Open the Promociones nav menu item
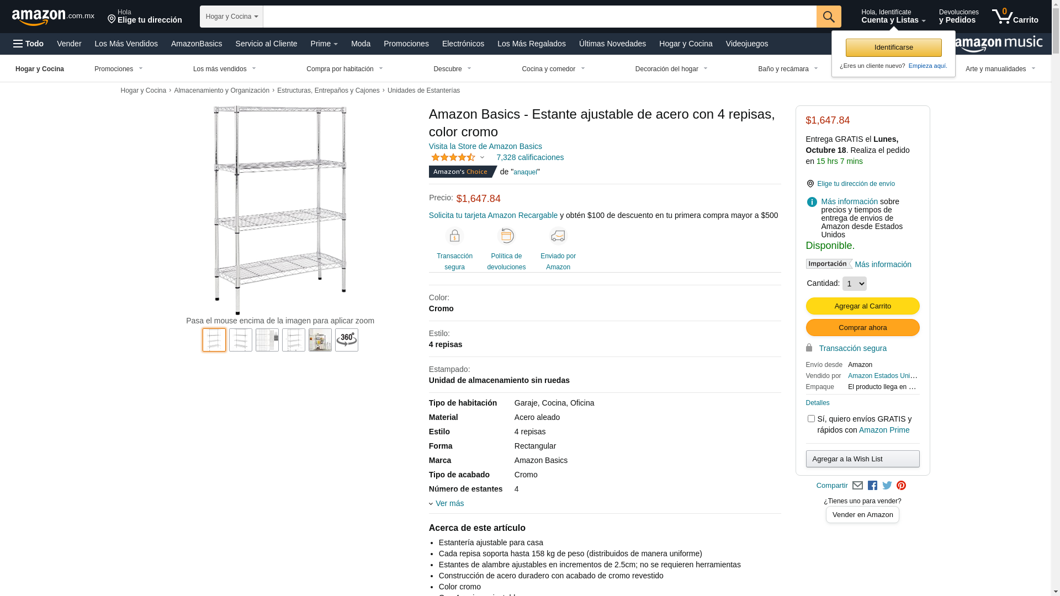This screenshot has width=1060, height=596. click(406, 44)
